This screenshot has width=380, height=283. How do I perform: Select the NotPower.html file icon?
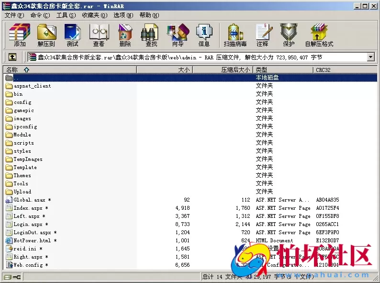tap(9, 240)
